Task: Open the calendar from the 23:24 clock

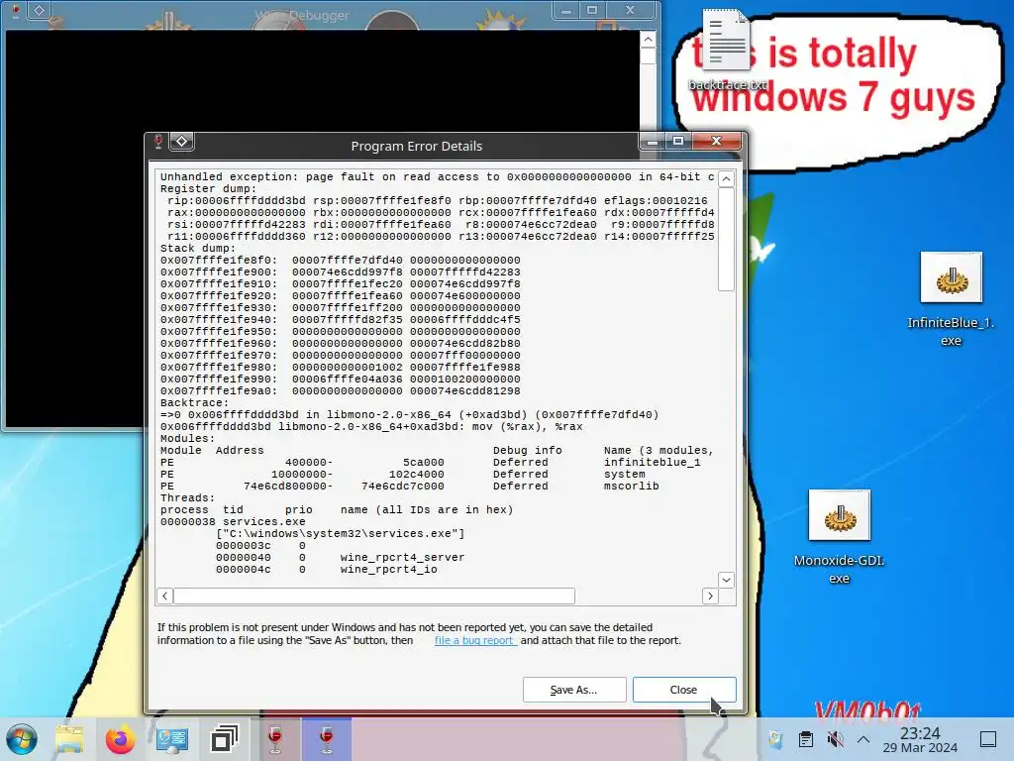Action: 920,739
